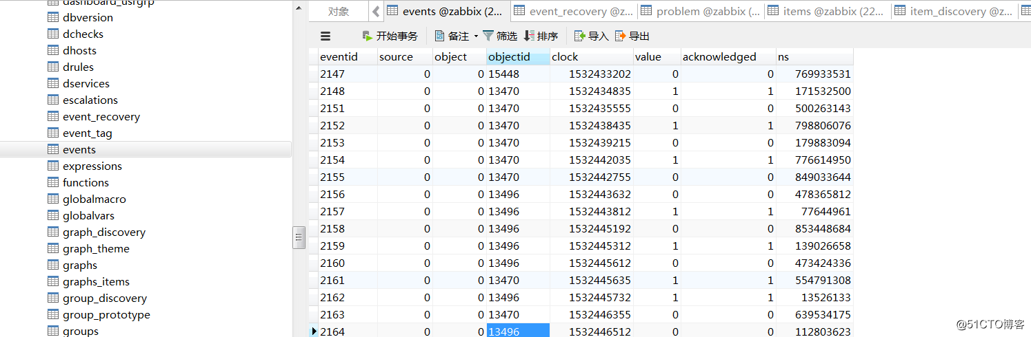
Task: Click the selected objectid cell 13496 in row 2164
Action: [518, 331]
